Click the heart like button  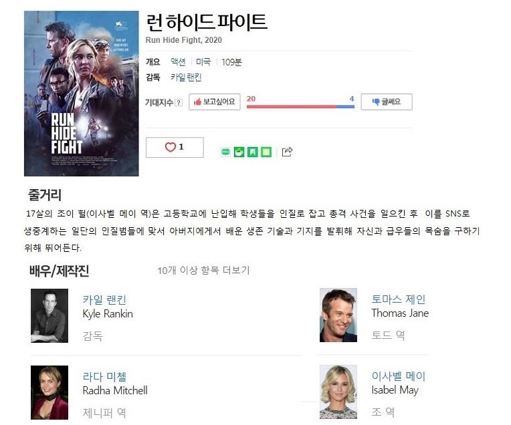click(175, 147)
